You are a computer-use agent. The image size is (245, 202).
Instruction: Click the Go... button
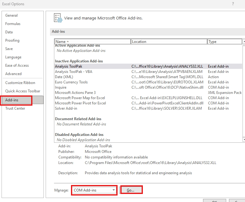pos(131,190)
